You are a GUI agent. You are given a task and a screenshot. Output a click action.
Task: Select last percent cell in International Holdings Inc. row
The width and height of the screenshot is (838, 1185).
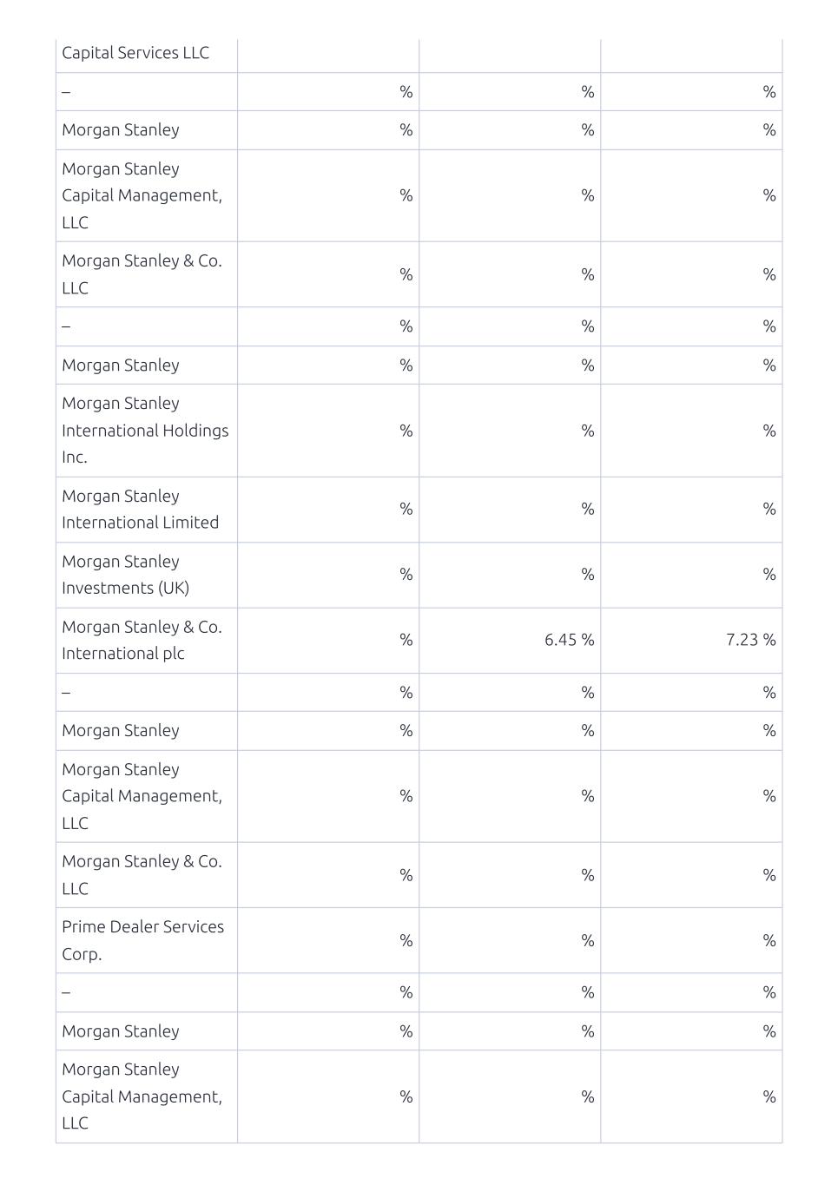[x=691, y=431]
